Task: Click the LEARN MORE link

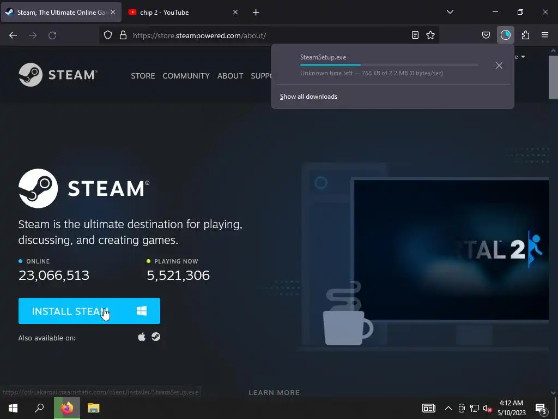Action: pos(274,393)
